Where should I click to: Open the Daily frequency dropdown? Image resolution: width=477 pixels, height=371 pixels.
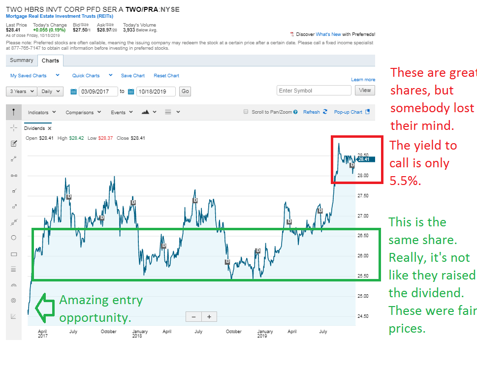point(51,92)
